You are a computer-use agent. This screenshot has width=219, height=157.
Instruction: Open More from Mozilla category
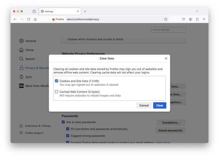(34, 86)
